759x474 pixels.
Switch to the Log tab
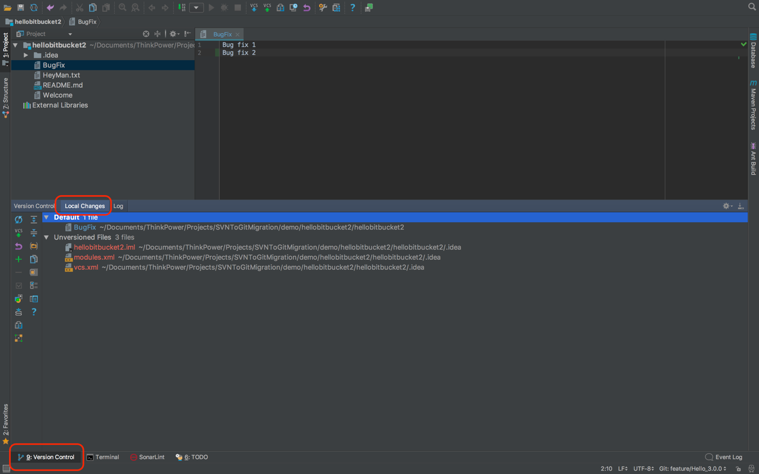coord(118,206)
